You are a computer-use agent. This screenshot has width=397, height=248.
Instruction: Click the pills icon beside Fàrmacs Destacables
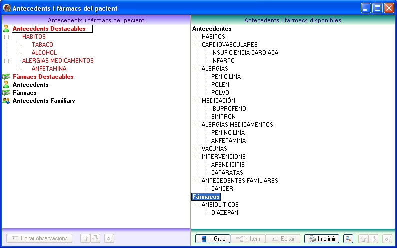tap(6, 77)
